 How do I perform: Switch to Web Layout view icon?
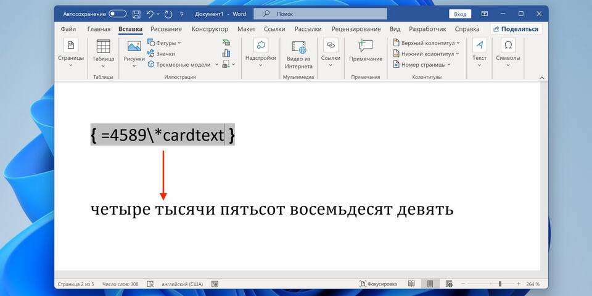coord(448,284)
